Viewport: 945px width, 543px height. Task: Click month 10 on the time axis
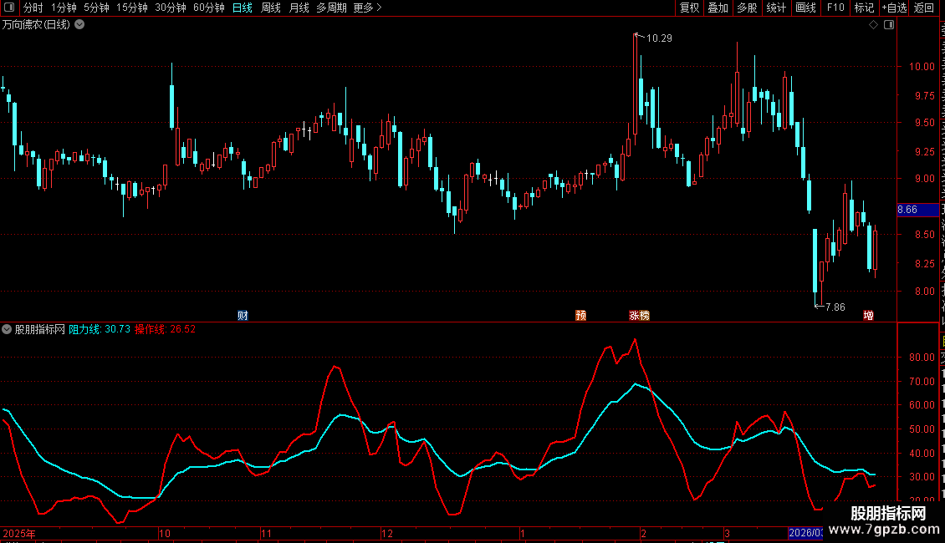tap(165, 533)
